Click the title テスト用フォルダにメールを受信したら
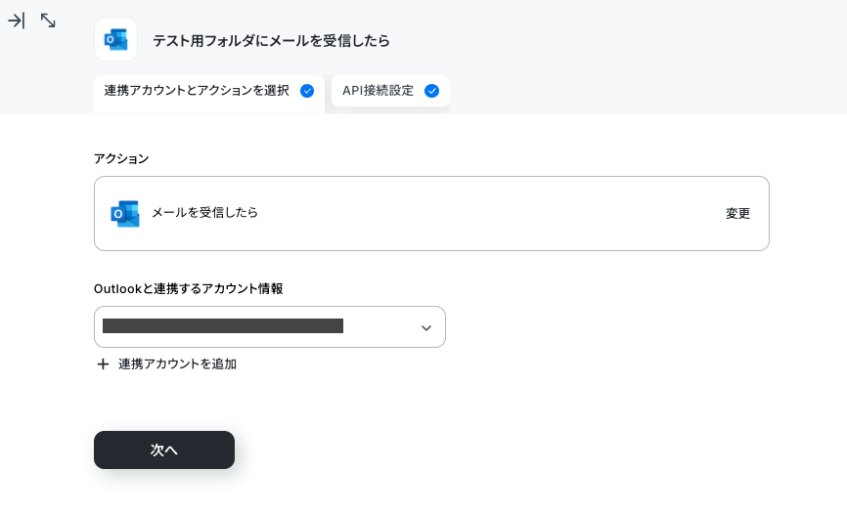 pos(271,41)
